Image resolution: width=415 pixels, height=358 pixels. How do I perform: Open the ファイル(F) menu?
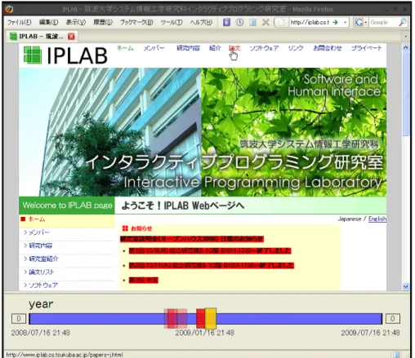pos(19,22)
